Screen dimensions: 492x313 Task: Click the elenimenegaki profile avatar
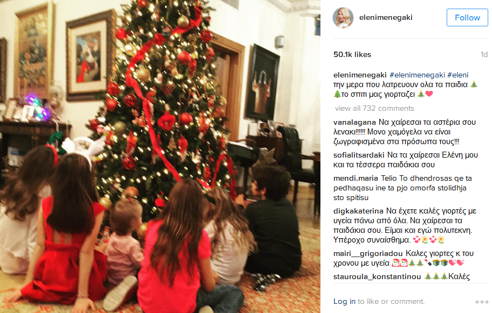[x=343, y=18]
